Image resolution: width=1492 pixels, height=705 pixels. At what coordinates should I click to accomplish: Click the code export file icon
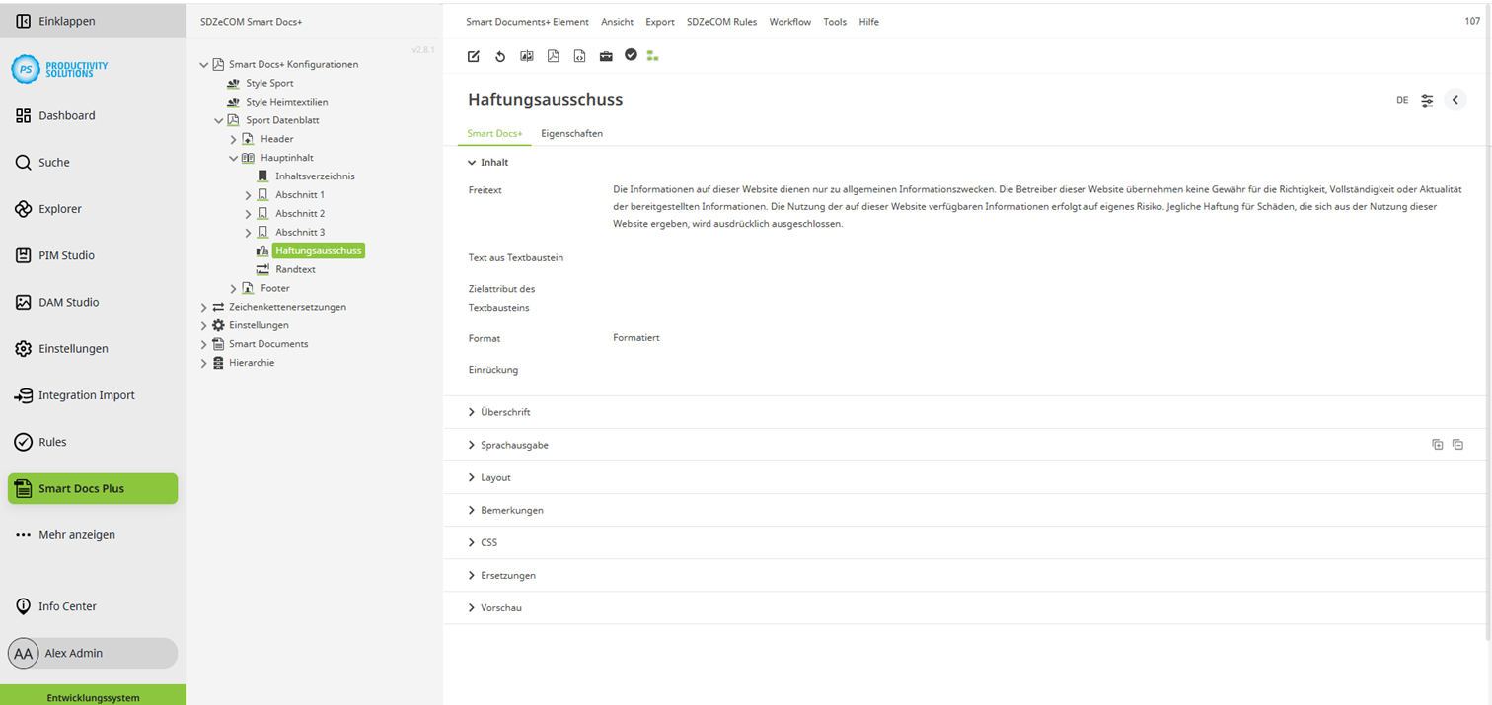(579, 56)
